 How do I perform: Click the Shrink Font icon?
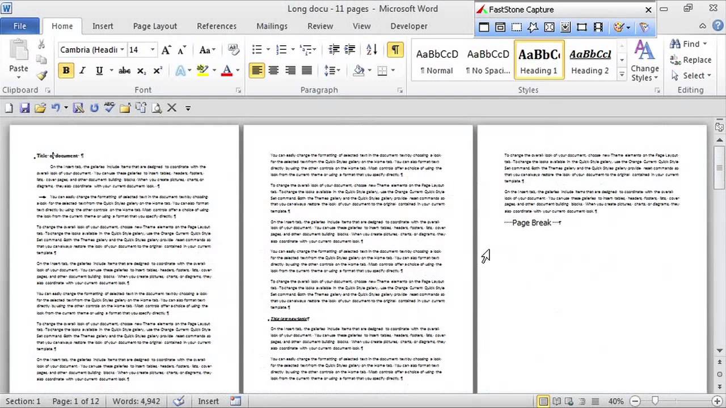181,50
